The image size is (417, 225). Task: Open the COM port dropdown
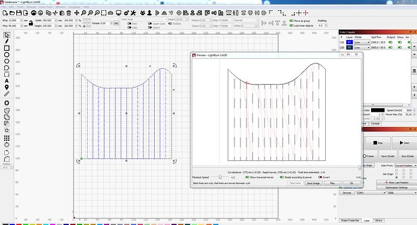[371, 192]
